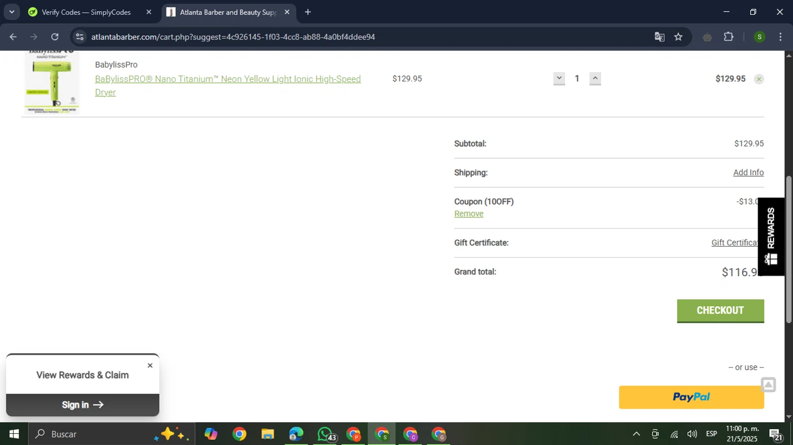Open the browser extensions menu

click(729, 37)
